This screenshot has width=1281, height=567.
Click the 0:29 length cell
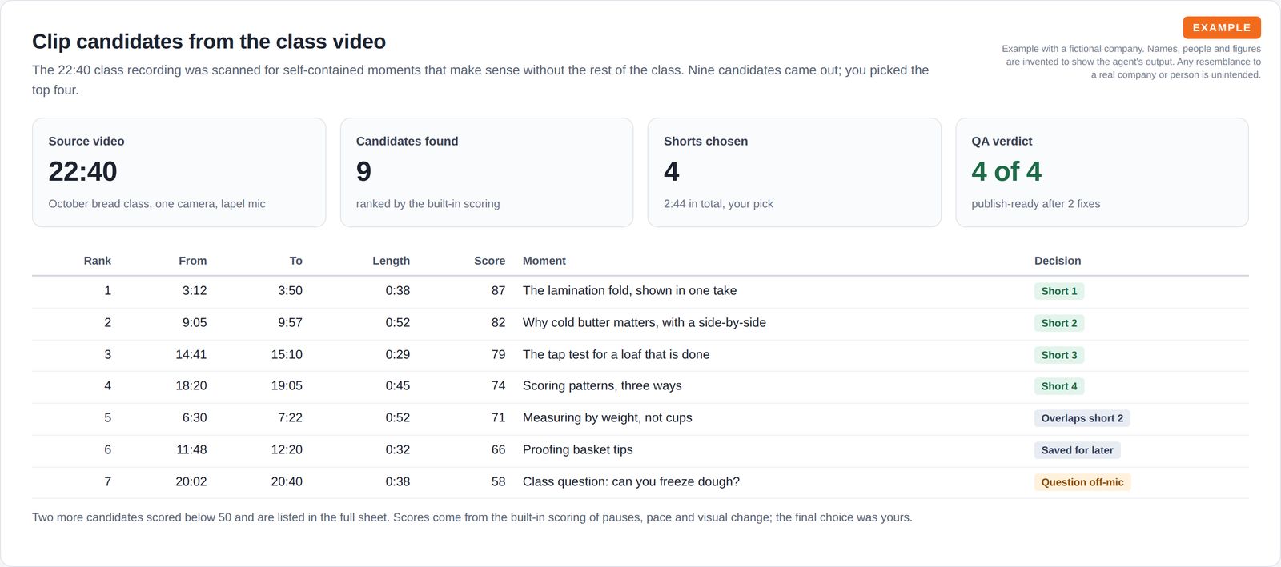[398, 355]
